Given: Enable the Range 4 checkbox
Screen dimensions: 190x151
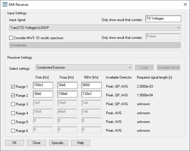Looking at the screenshot, I should click(13, 113).
